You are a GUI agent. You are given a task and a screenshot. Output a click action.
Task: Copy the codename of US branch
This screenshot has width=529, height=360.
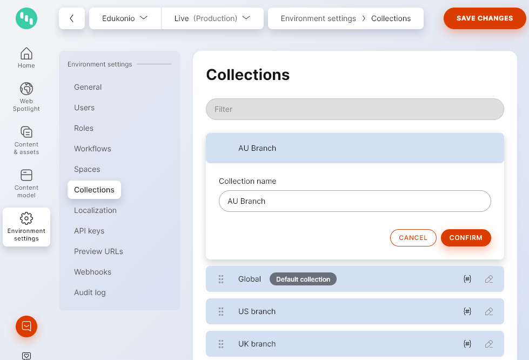(x=467, y=311)
